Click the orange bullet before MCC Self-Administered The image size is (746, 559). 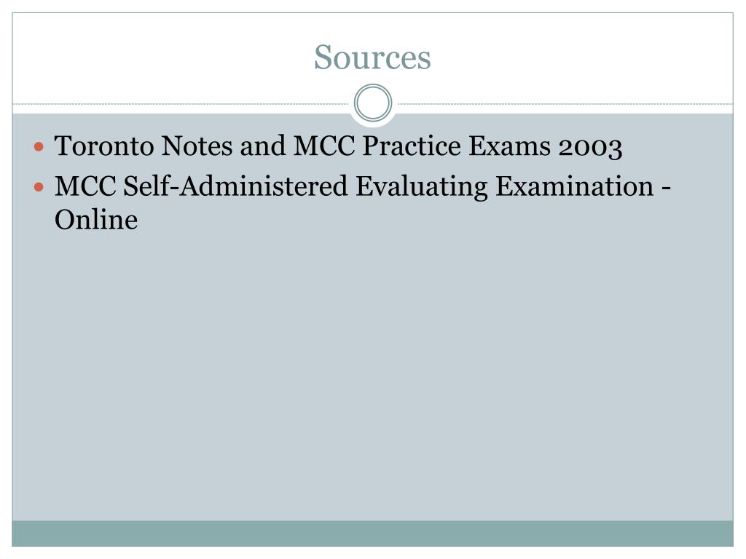coord(40,187)
